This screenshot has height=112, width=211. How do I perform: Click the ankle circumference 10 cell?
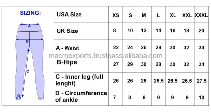pos(201,98)
